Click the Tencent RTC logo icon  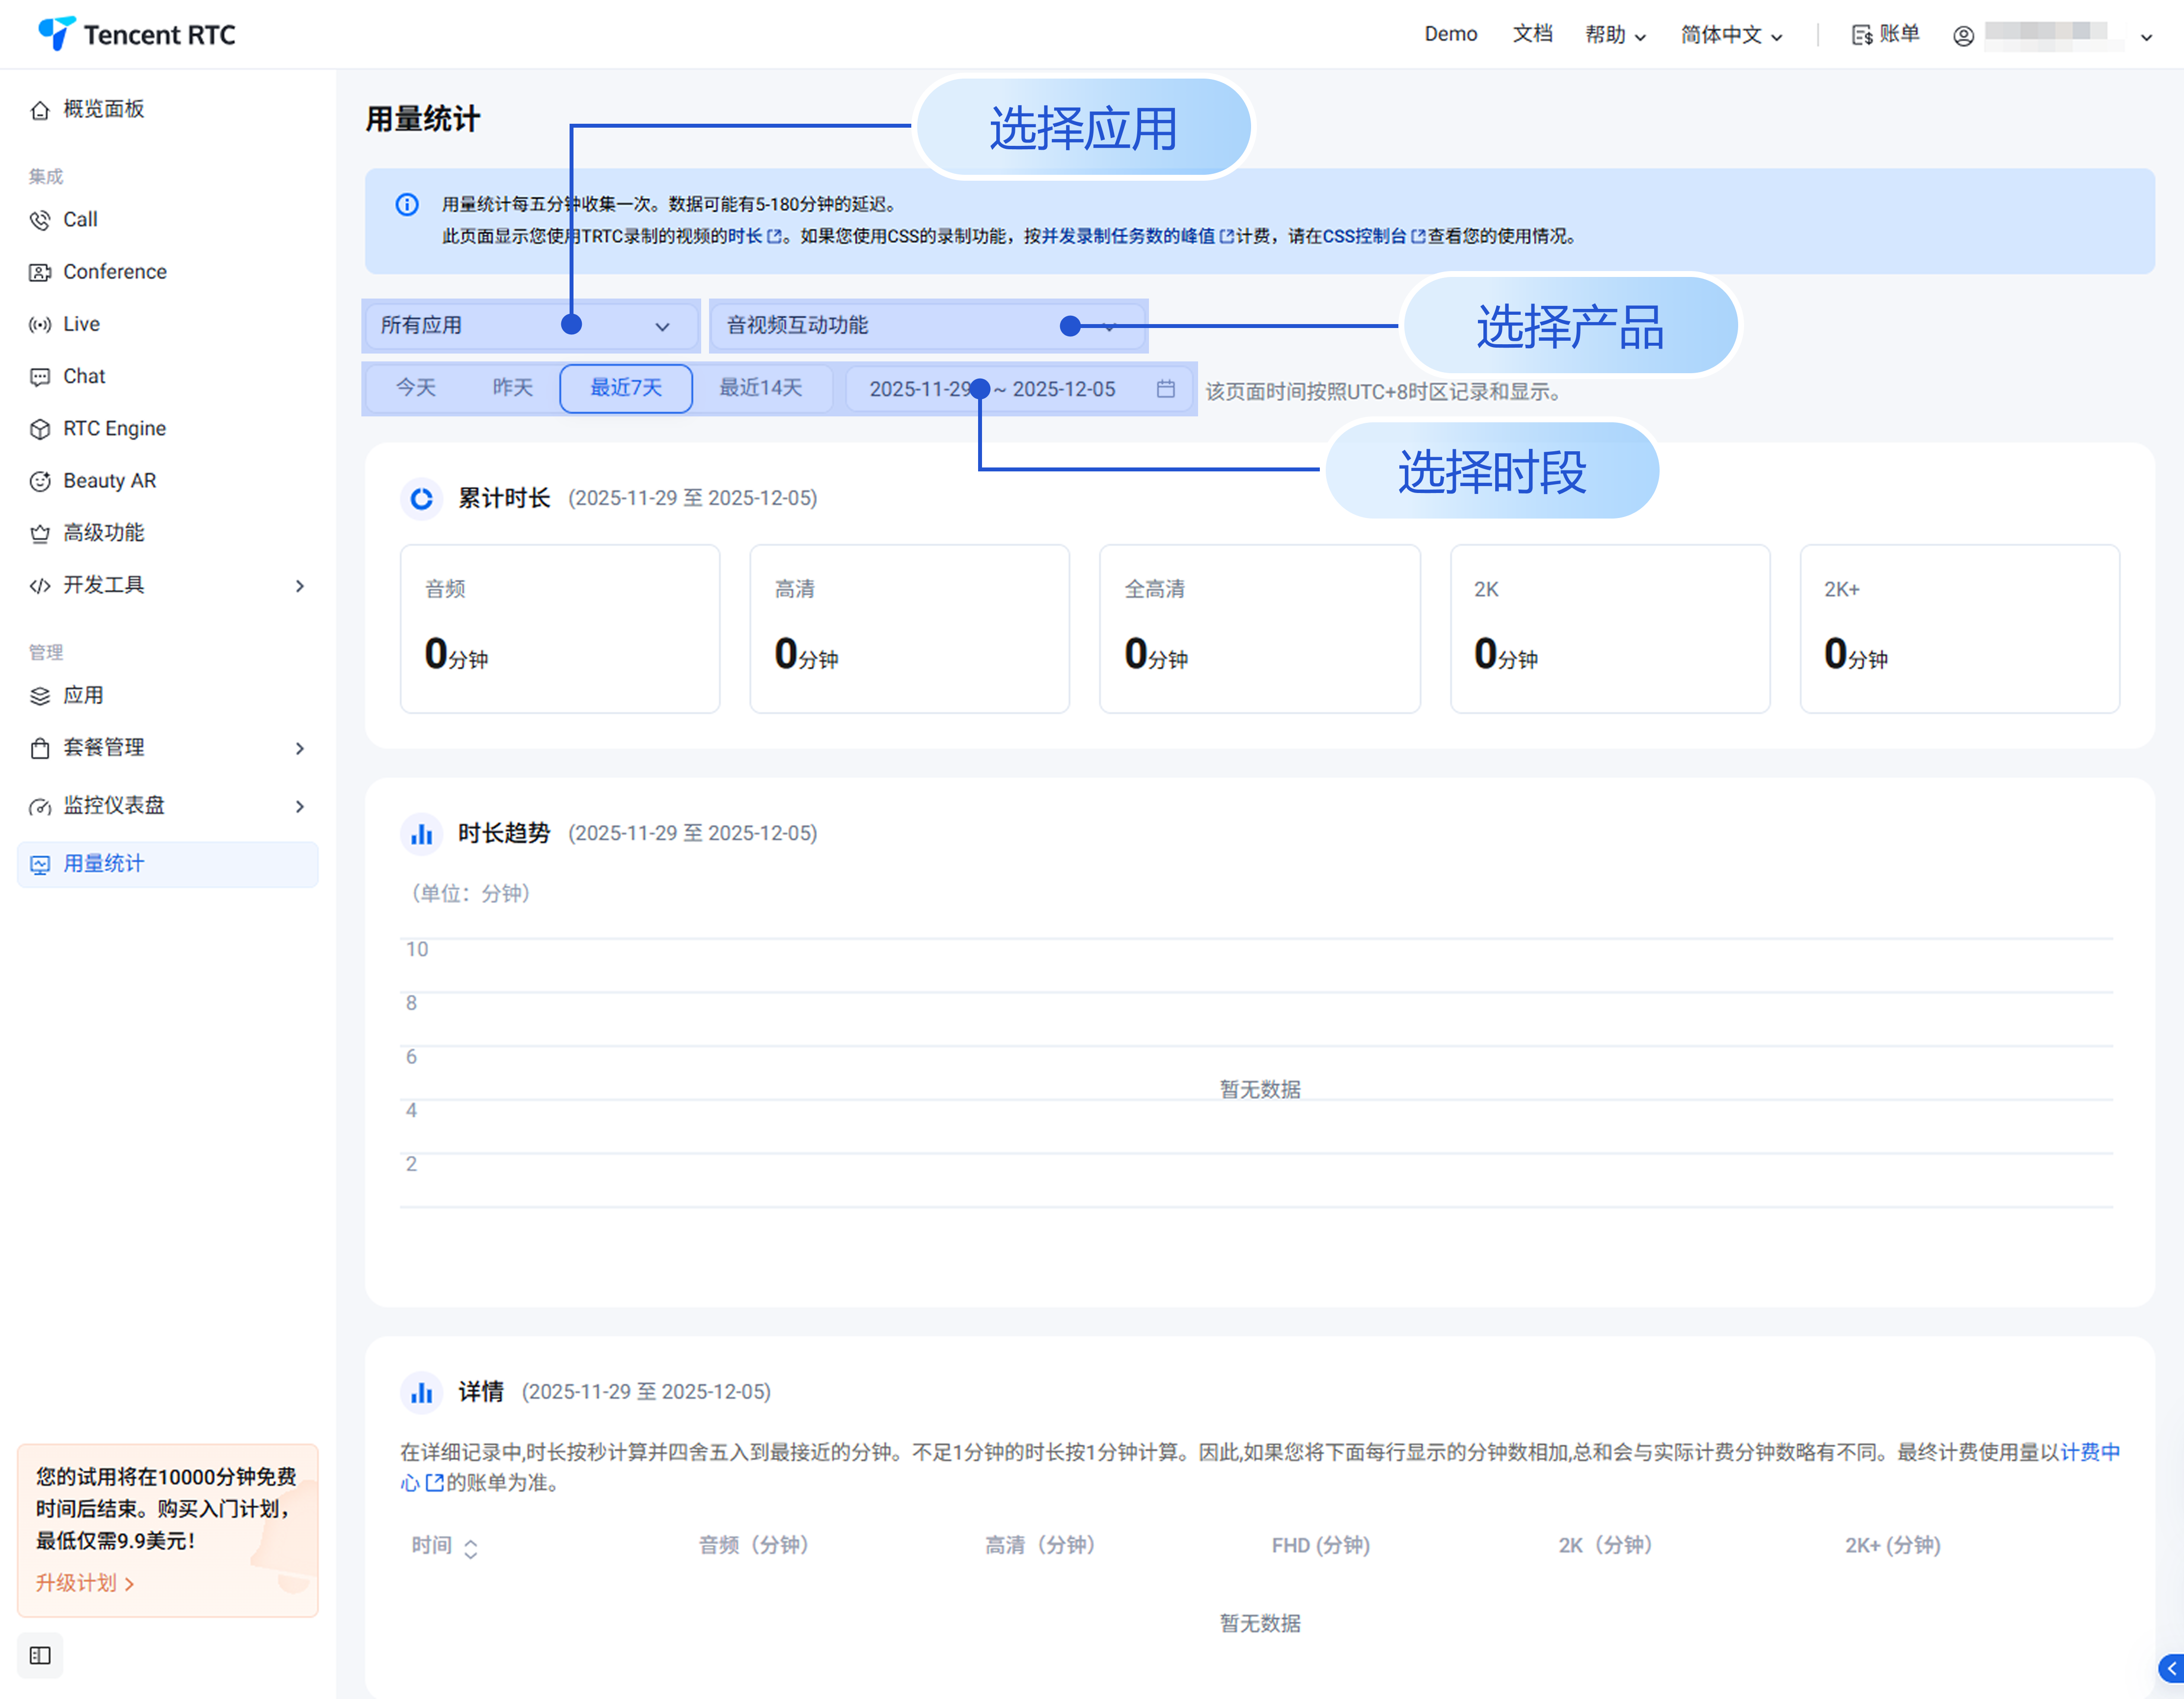(56, 33)
